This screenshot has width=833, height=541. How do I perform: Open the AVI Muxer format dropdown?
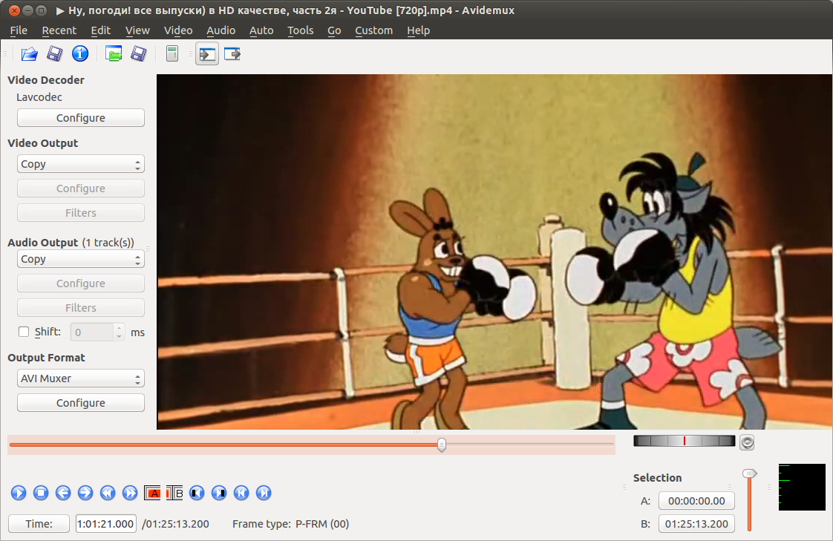coord(81,378)
